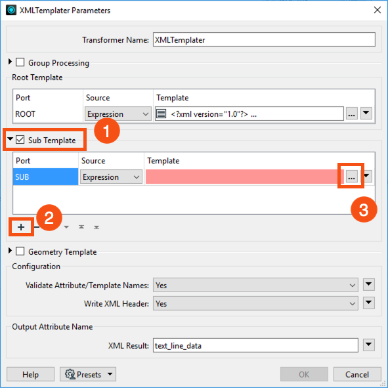Screen dimensions: 388x388
Task: Expand the Geometry Template section
Action: (10, 251)
